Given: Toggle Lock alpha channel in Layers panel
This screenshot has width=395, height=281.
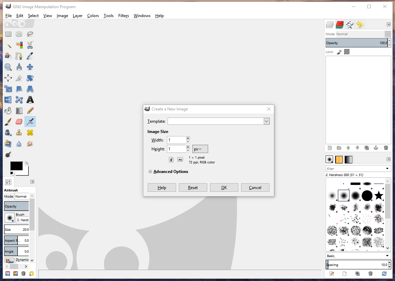Looking at the screenshot, I should click(347, 52).
